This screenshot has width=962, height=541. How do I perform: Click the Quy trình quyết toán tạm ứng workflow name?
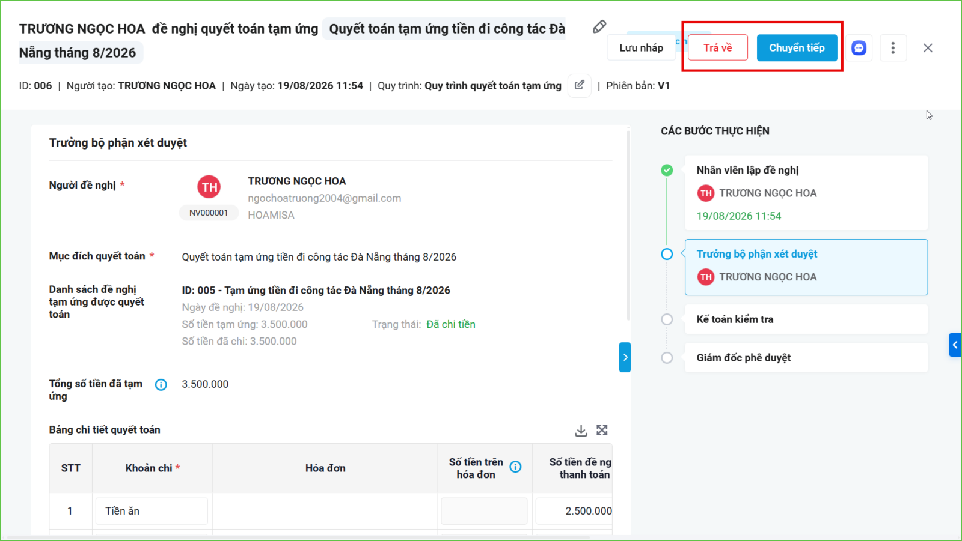click(x=493, y=86)
